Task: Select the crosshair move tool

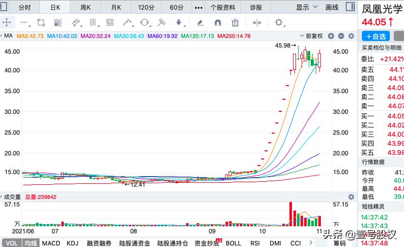Action: pyautogui.click(x=7, y=22)
